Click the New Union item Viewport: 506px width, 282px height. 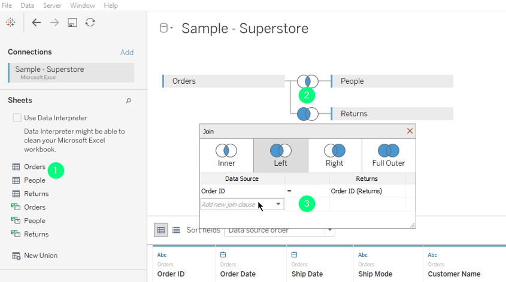point(35,256)
